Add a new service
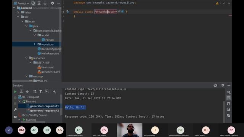This screenshot has width=244, height=137. pos(54,91)
